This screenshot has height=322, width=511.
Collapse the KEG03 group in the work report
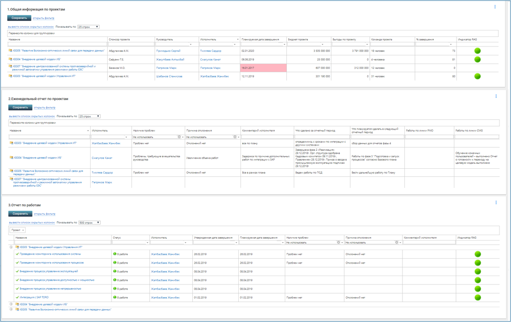coord(11,247)
